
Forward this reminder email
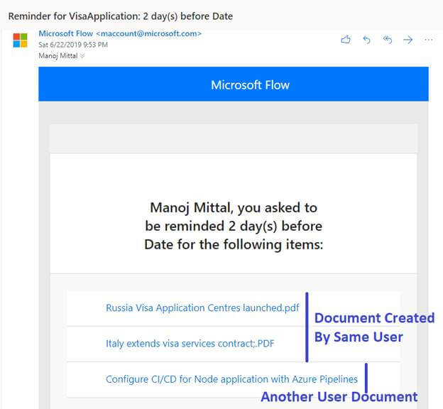pyautogui.click(x=408, y=40)
